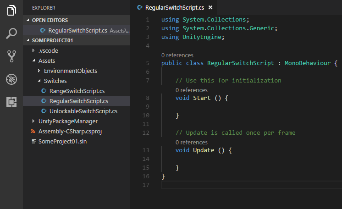Click the Start method name
The width and height of the screenshot is (342, 209).
tap(202, 98)
